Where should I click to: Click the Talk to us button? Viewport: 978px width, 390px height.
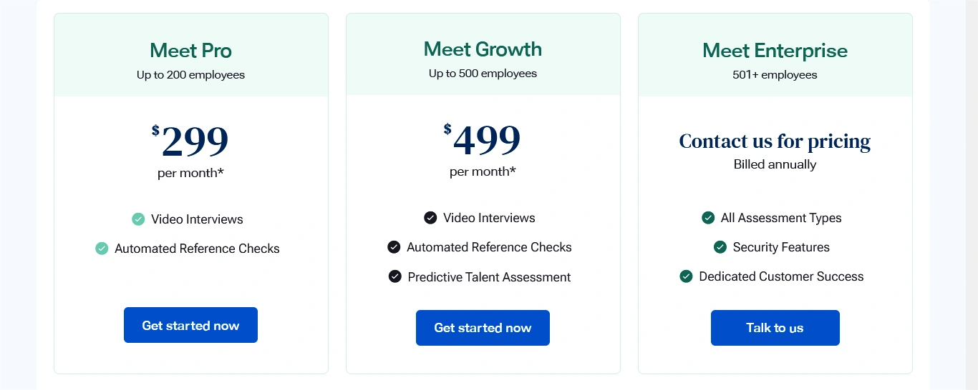(775, 328)
